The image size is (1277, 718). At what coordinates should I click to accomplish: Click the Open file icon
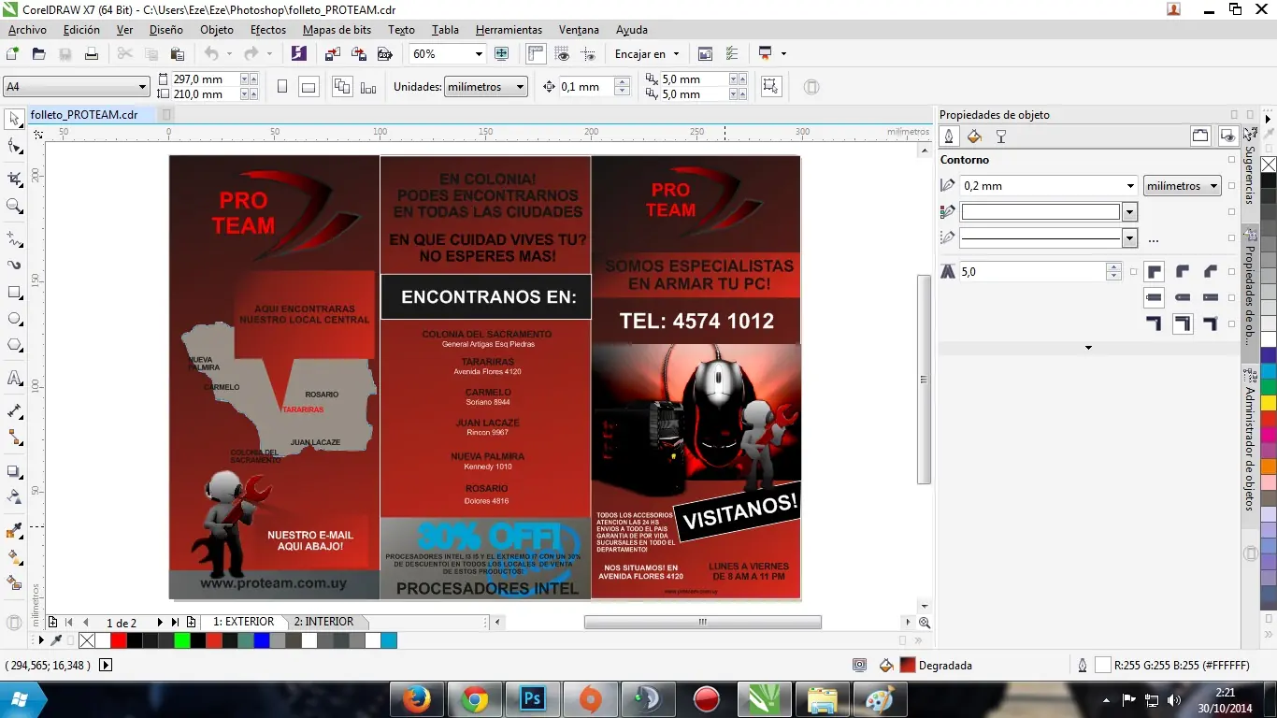pos(38,54)
